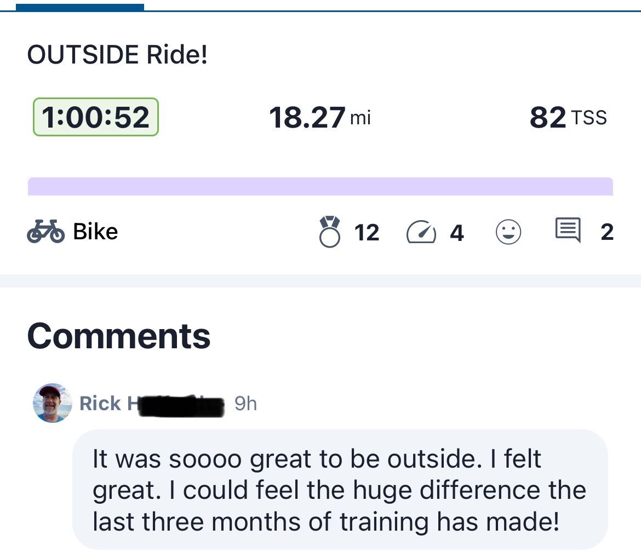Tap the achievements count 12
This screenshot has width=641, height=558.
click(x=367, y=233)
